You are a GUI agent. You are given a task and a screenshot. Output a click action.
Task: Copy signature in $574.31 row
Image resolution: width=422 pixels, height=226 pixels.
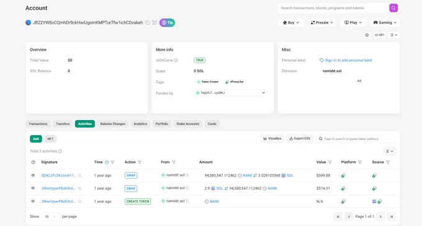click(79, 188)
